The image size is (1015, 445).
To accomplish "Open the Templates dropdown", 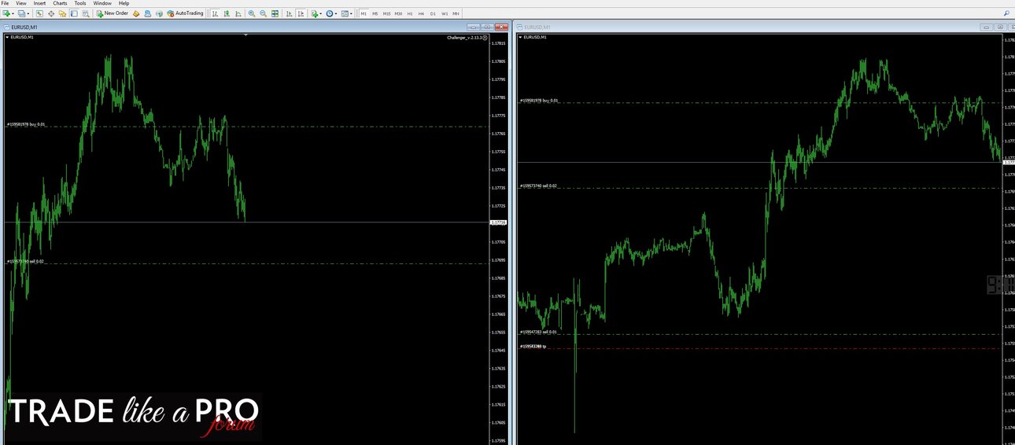I will [346, 13].
